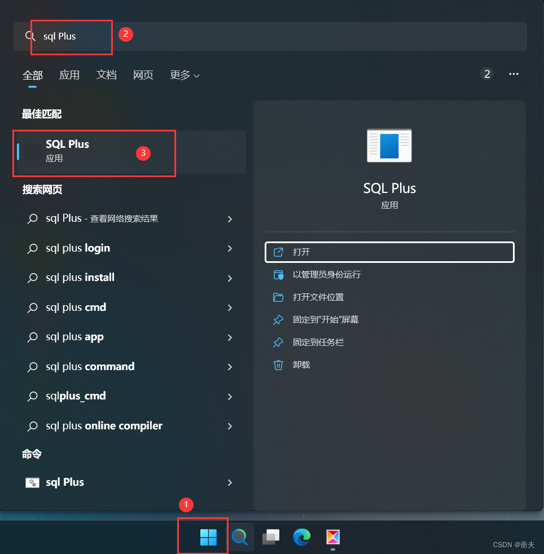Screen dimensions: 544x554
Task: Click search icon beside sqlplus_cmd
Action: coord(33,396)
